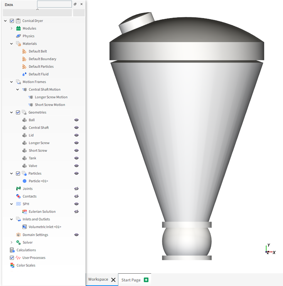Collapse the Central Shaft Motion node
The width and height of the screenshot is (283, 286).
tap(17, 89)
